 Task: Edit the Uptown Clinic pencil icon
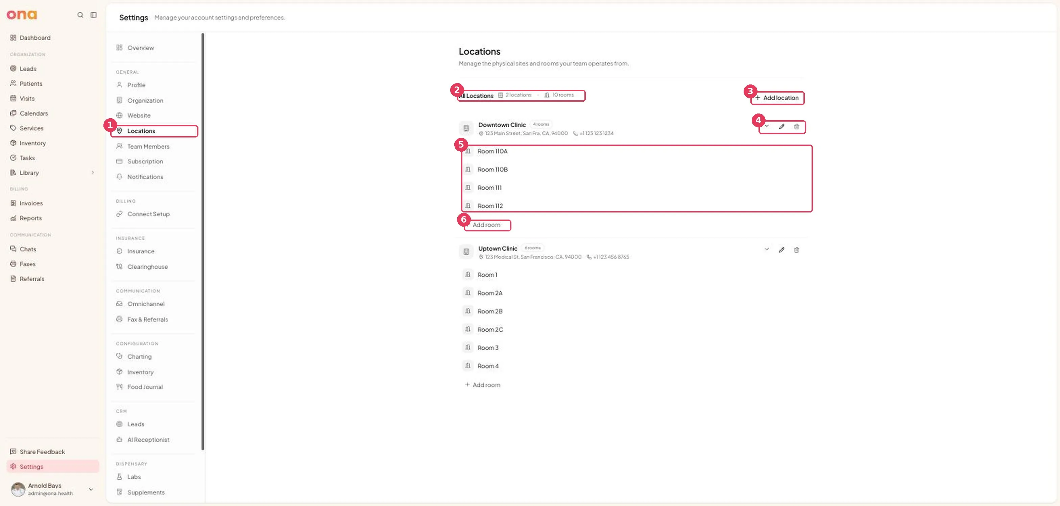pyautogui.click(x=781, y=250)
